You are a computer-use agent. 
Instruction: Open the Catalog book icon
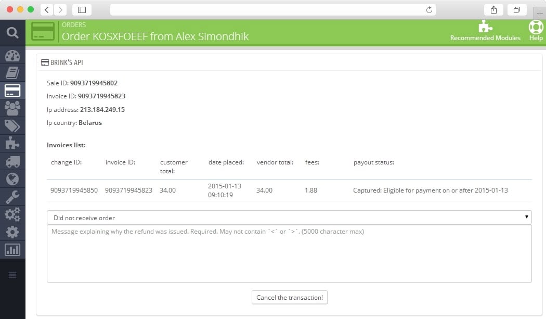click(12, 73)
